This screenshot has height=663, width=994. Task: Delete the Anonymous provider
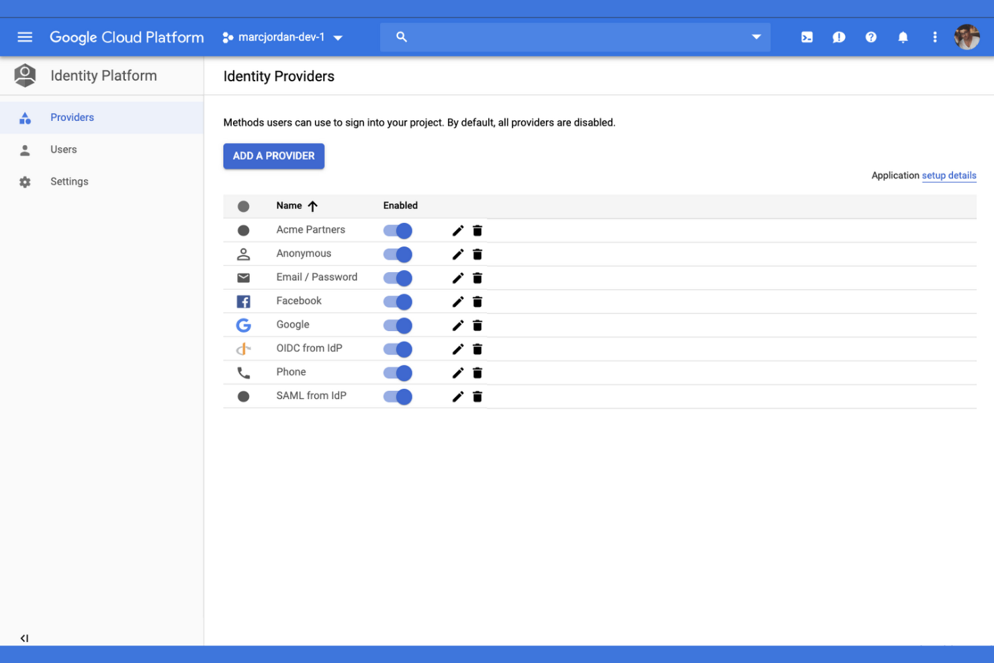pyautogui.click(x=477, y=254)
